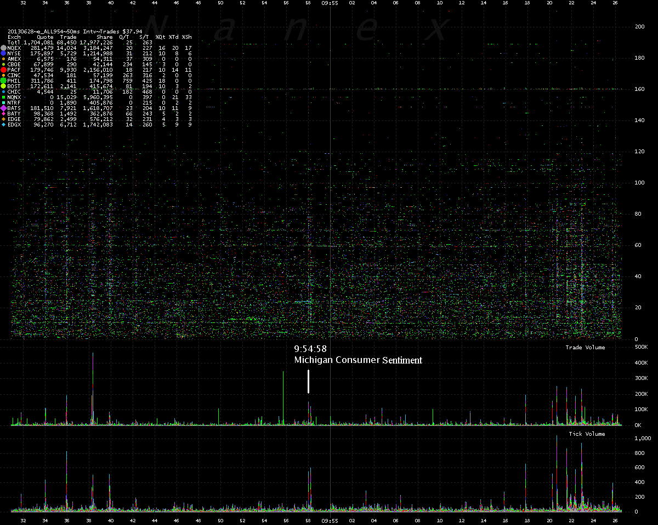Click the red PACF legend circle
This screenshot has width=658, height=525.
(3, 70)
